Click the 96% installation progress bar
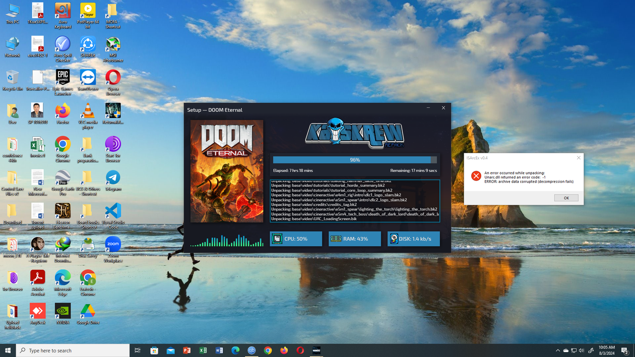 [355, 160]
